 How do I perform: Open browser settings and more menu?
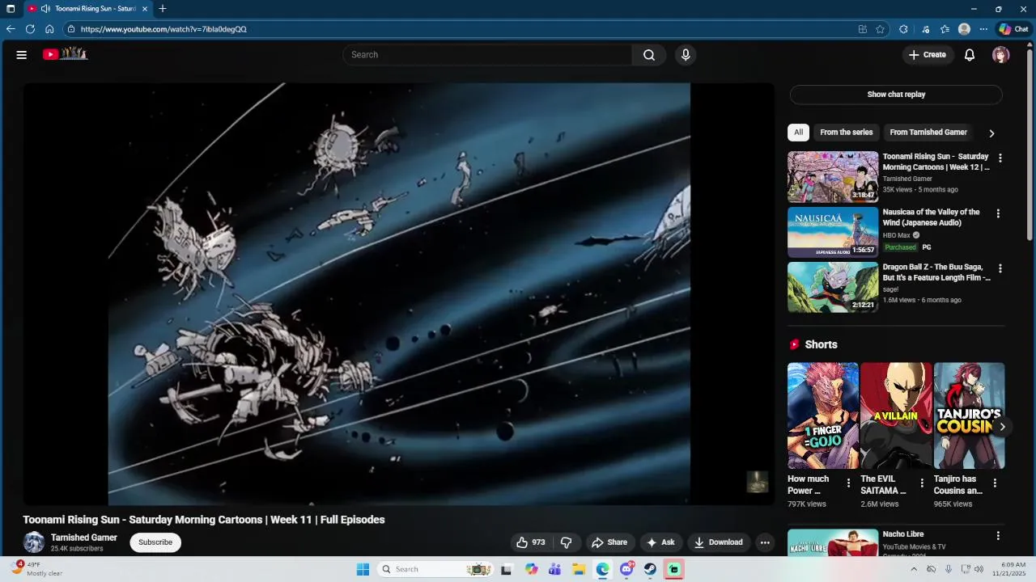click(983, 29)
